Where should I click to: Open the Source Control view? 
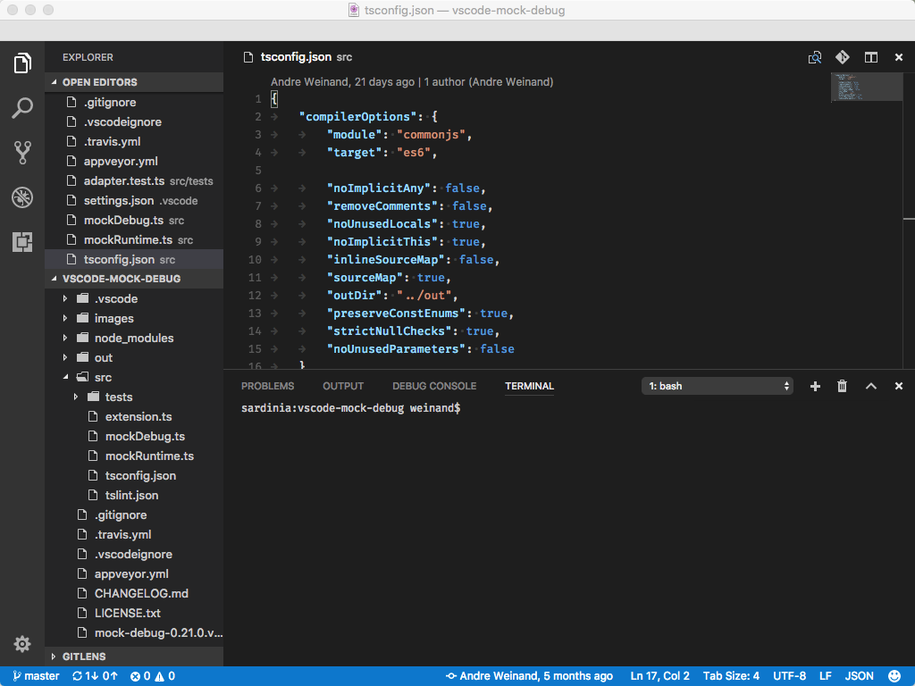(22, 152)
